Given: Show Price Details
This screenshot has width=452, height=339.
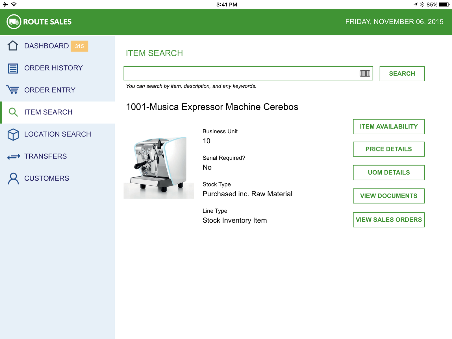Looking at the screenshot, I should click(x=389, y=149).
